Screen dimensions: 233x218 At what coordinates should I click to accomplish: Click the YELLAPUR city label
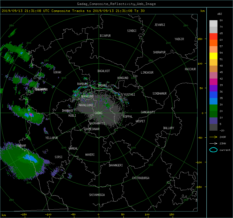52,138
